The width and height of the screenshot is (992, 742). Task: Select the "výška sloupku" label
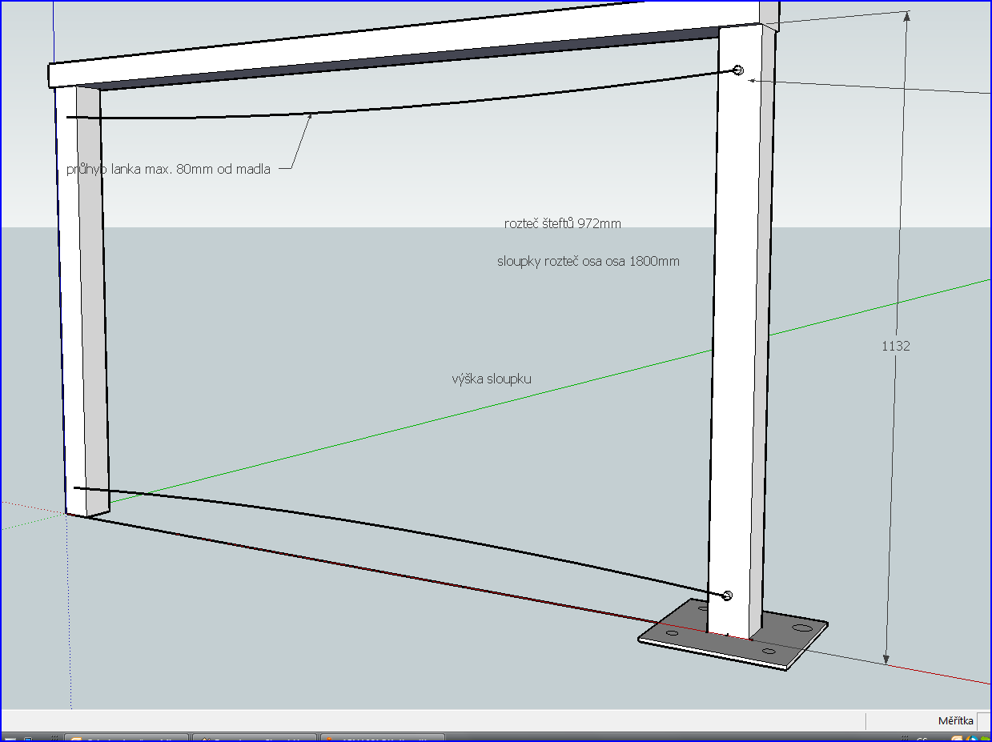tap(492, 379)
